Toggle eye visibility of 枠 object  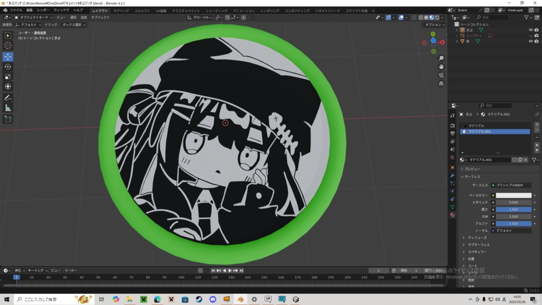coord(530,41)
